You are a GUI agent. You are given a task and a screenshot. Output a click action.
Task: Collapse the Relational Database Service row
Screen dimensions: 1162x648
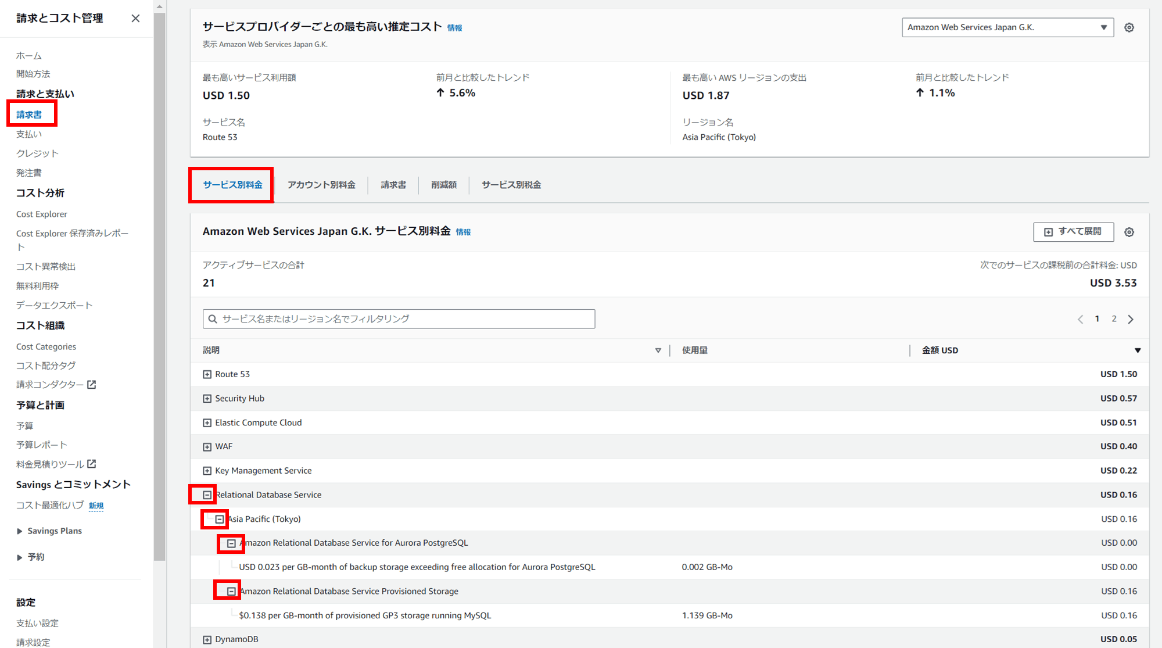click(207, 495)
